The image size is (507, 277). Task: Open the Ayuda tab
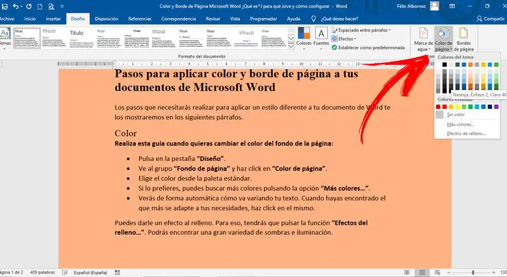point(294,19)
